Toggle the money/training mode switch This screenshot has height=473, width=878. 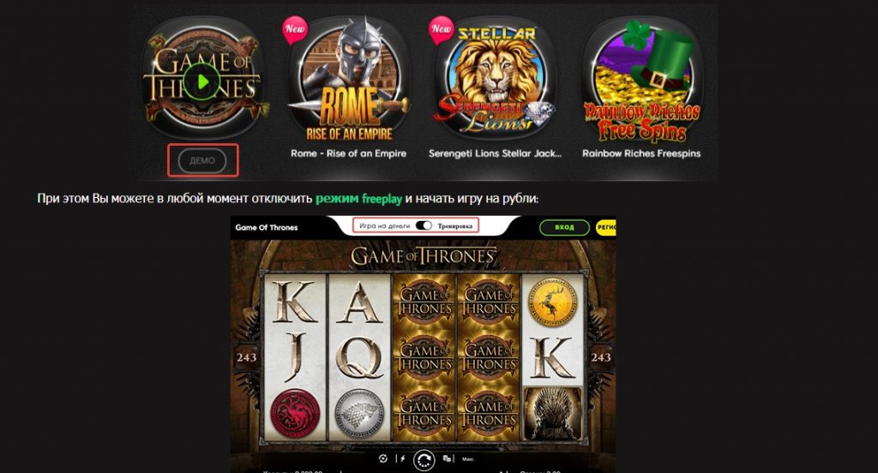point(424,225)
